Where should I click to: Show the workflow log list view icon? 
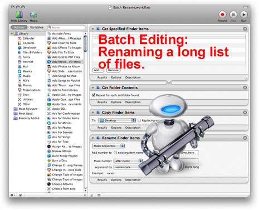(x=91, y=195)
